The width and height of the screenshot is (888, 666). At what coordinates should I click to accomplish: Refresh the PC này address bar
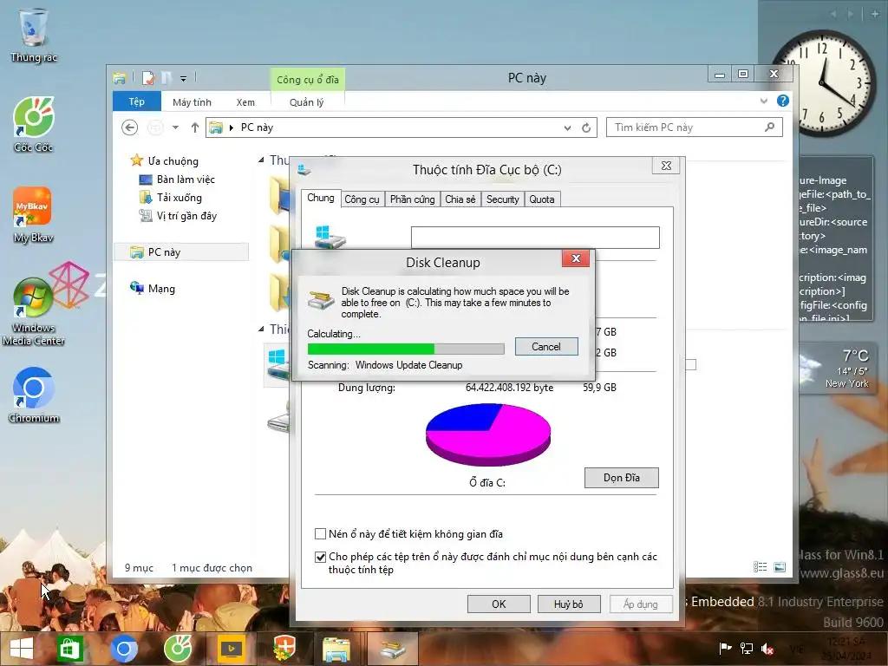(x=586, y=128)
